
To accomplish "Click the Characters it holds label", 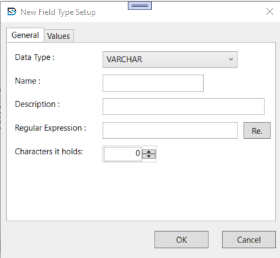I will click(49, 152).
